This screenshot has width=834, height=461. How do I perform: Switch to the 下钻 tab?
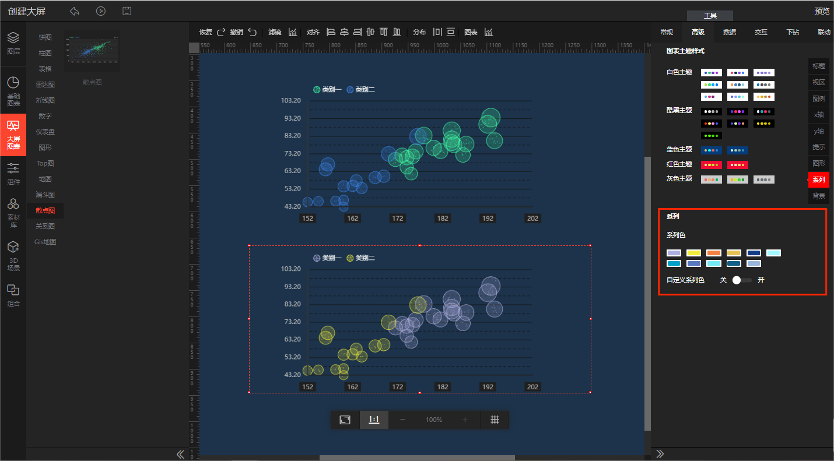click(x=793, y=33)
